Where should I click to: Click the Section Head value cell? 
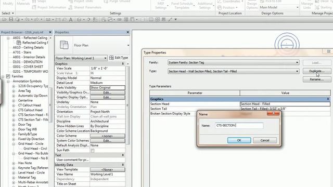285,104
